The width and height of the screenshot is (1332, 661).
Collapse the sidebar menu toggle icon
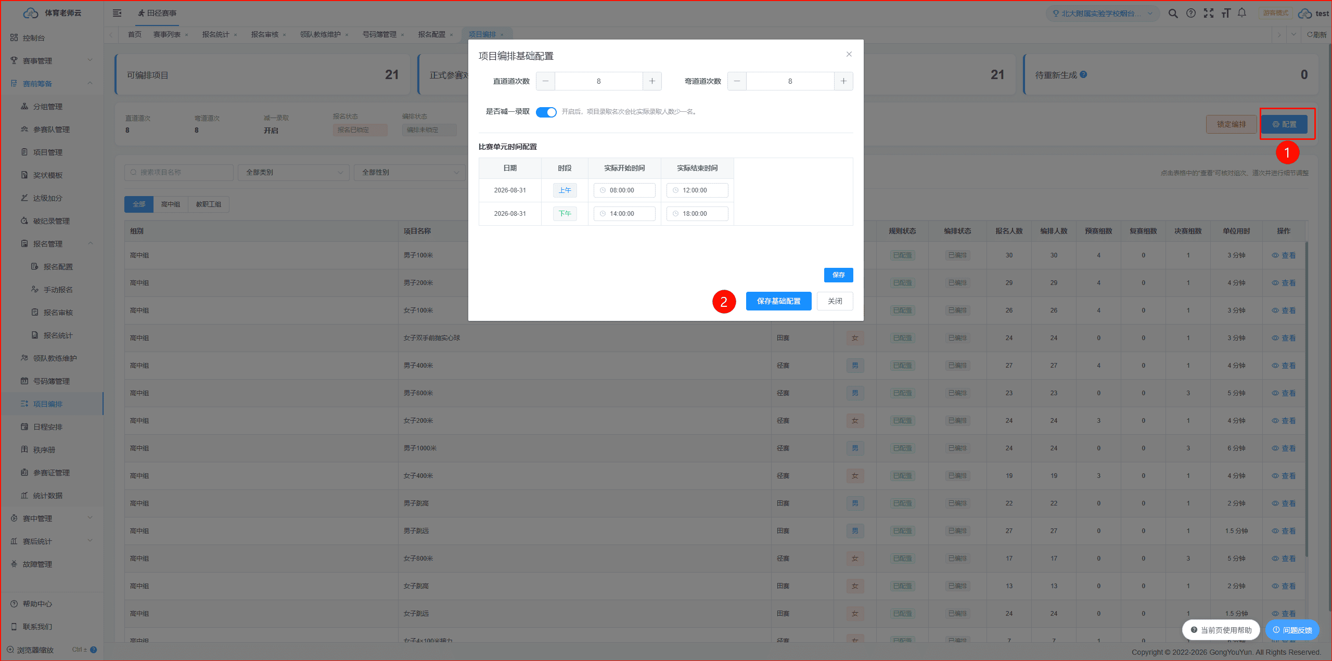coord(117,13)
